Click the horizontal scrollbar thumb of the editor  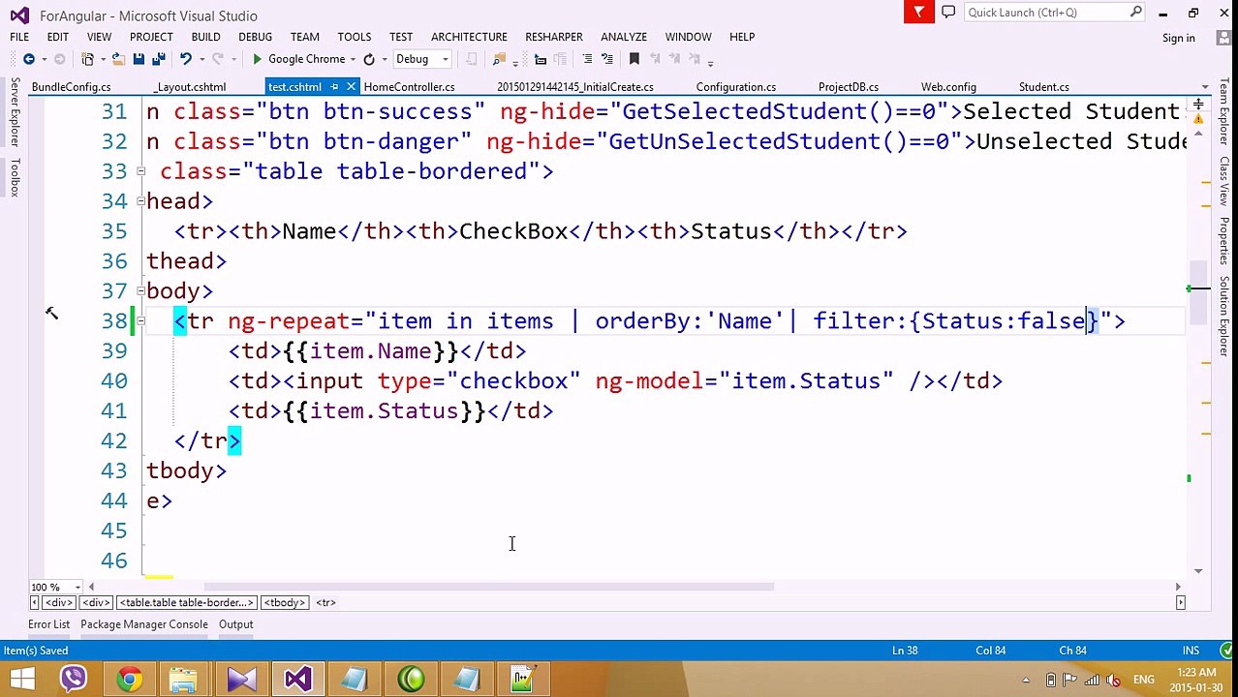click(x=488, y=587)
